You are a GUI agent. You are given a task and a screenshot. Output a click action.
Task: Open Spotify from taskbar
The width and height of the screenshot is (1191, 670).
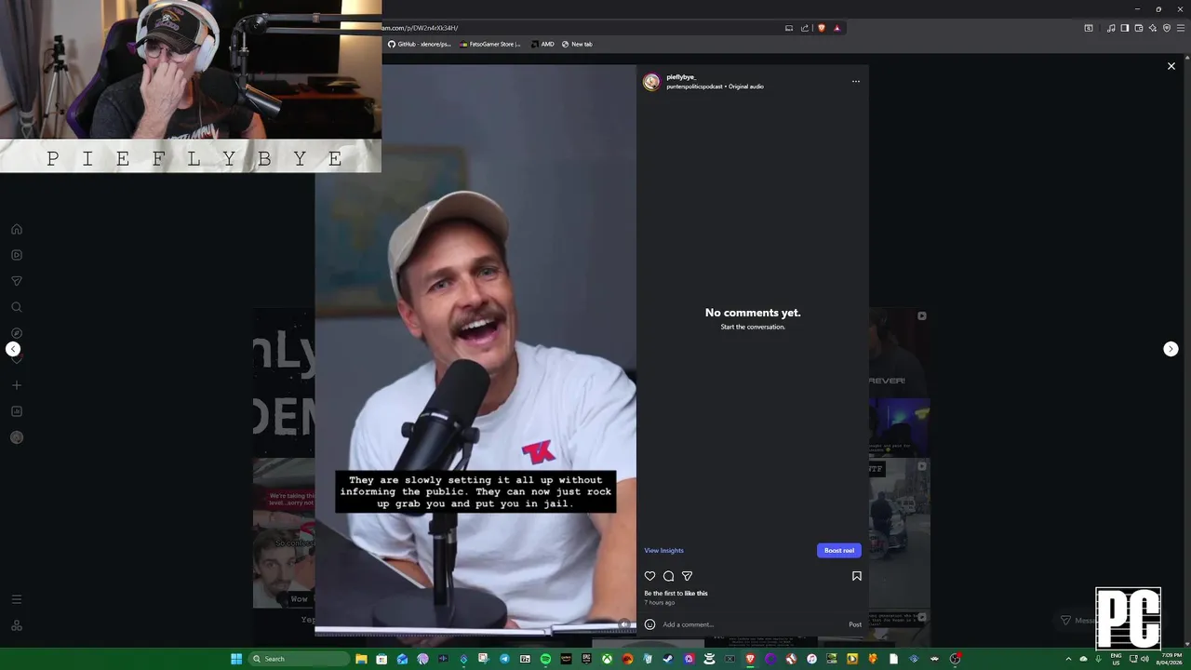545,659
